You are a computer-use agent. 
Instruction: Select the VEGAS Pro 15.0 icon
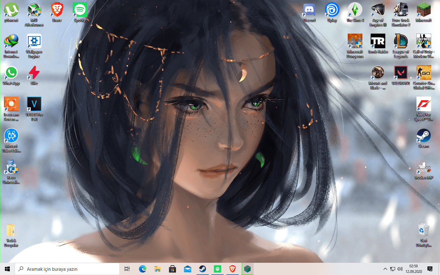click(34, 109)
